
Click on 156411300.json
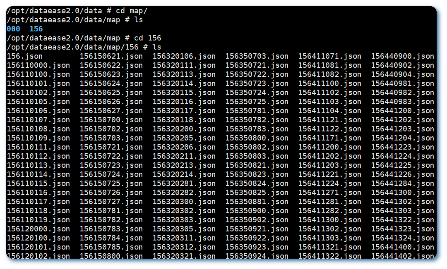[330, 220]
